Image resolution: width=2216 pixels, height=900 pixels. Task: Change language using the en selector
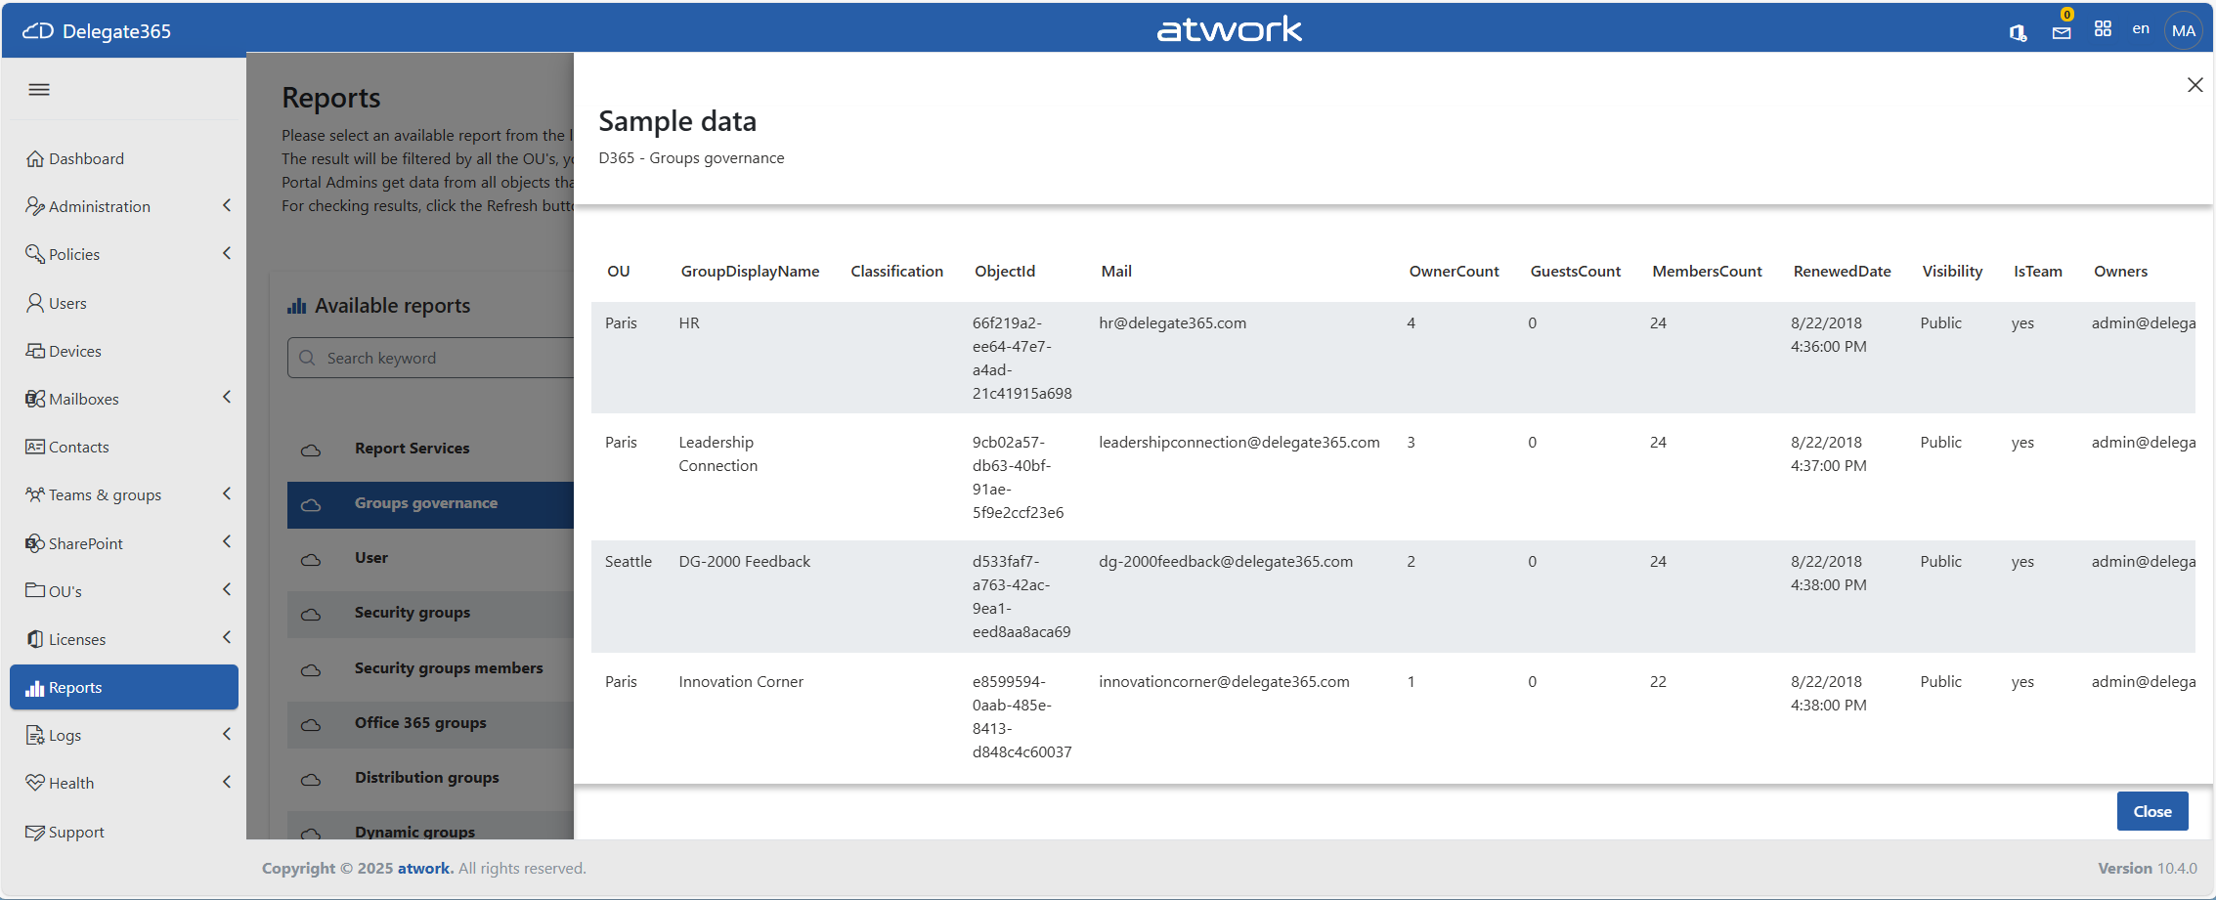[x=2141, y=29]
